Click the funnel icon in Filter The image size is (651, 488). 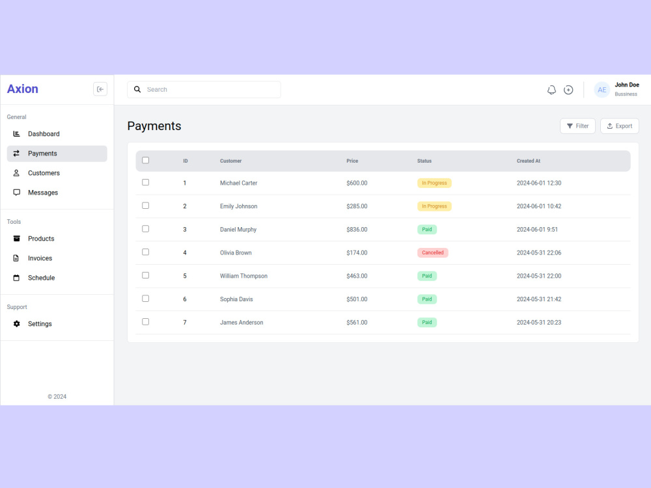pos(570,126)
